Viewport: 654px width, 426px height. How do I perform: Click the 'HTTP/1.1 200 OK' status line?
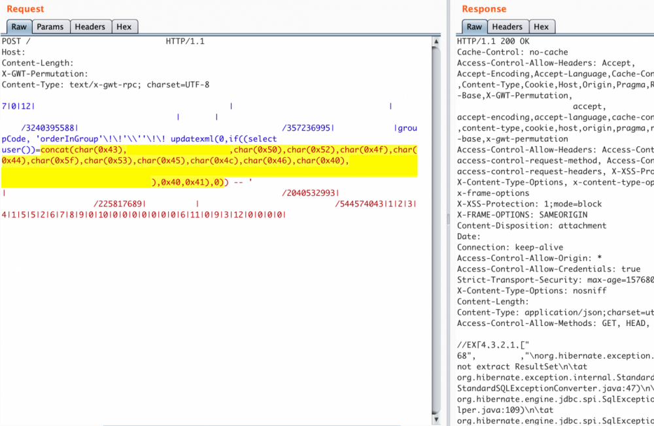[x=493, y=41]
